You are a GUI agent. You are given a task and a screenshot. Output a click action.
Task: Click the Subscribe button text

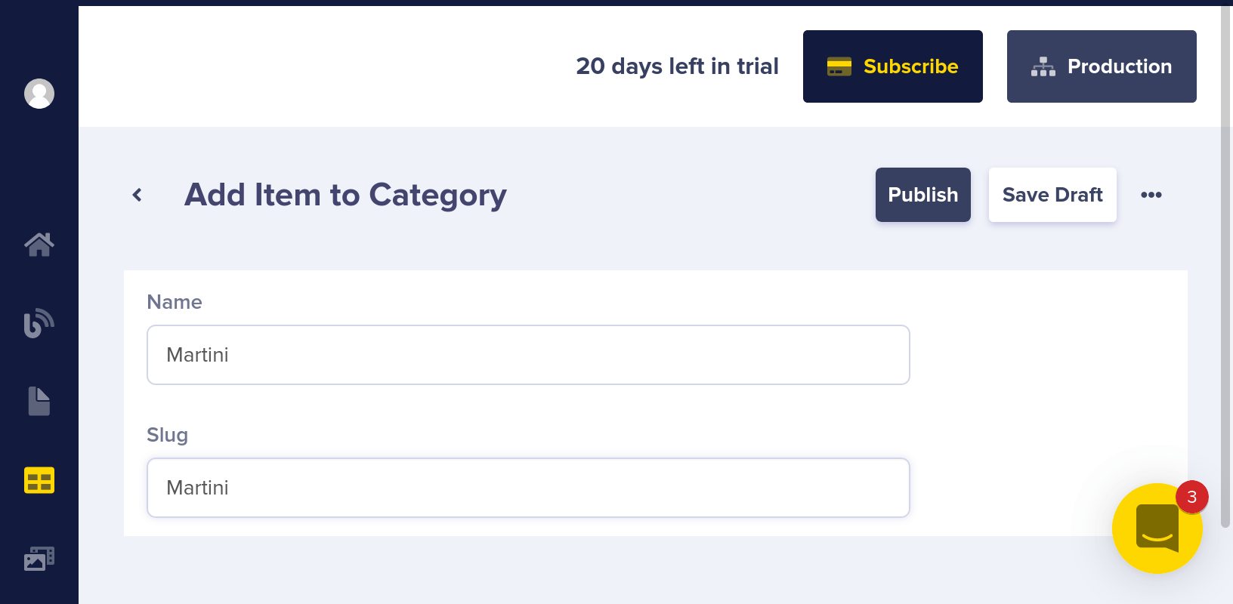click(x=910, y=66)
